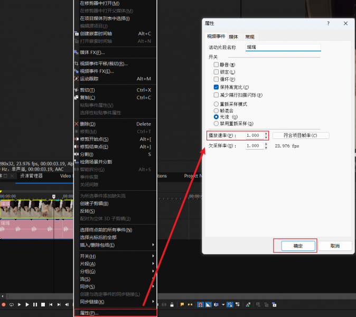Pause playback with the pause button
This screenshot has width=356, height=317.
coord(35,304)
